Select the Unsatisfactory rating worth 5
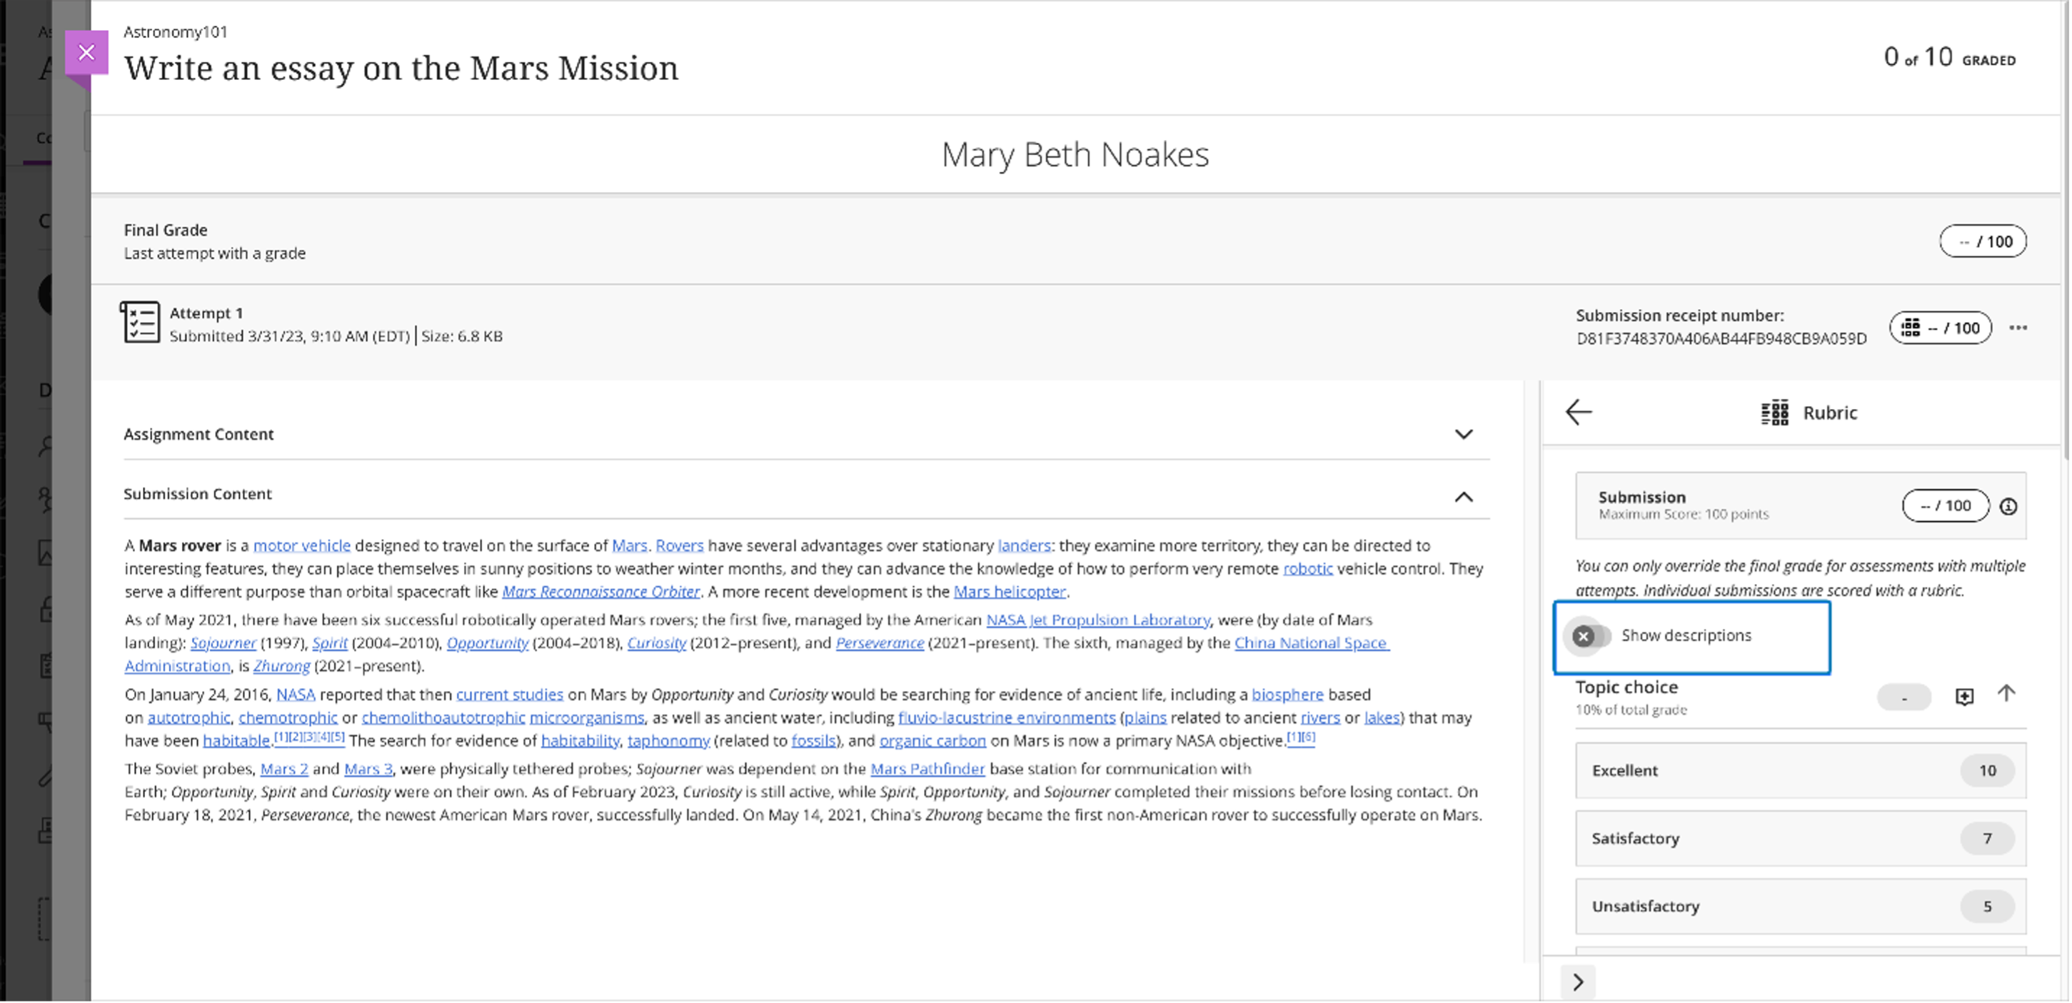This screenshot has width=2072, height=1003. [x=1800, y=907]
